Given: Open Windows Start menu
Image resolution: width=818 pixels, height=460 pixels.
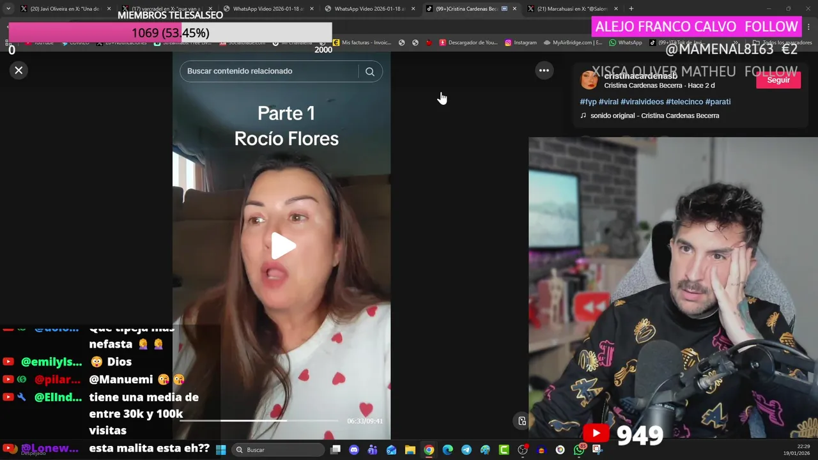Looking at the screenshot, I should pyautogui.click(x=220, y=450).
